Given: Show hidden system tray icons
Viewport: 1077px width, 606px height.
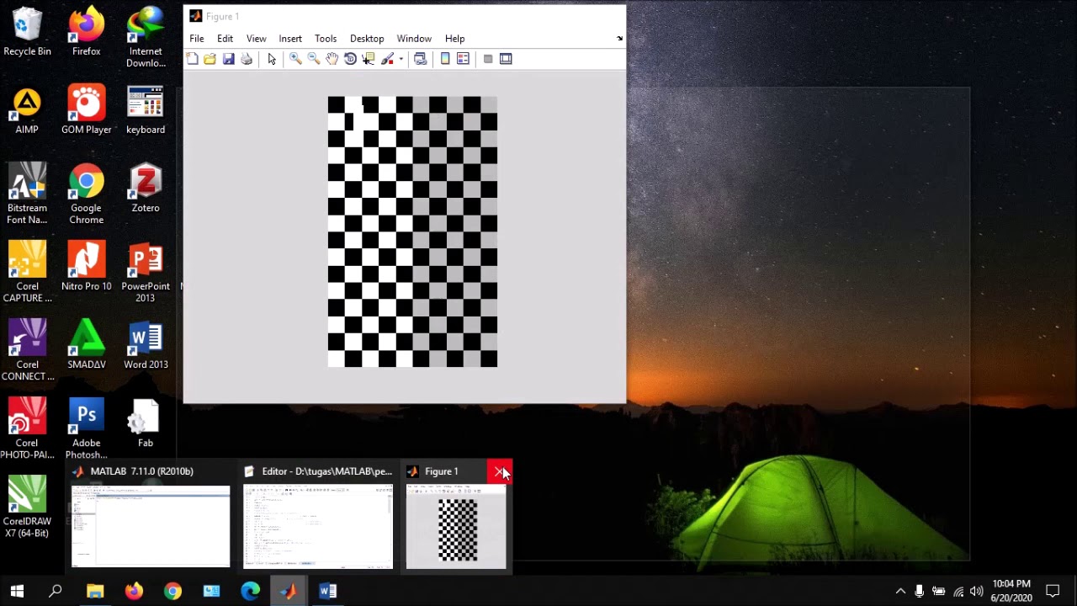Looking at the screenshot, I should 900,591.
